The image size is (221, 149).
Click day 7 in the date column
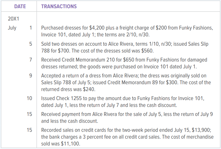(x=31, y=60)
